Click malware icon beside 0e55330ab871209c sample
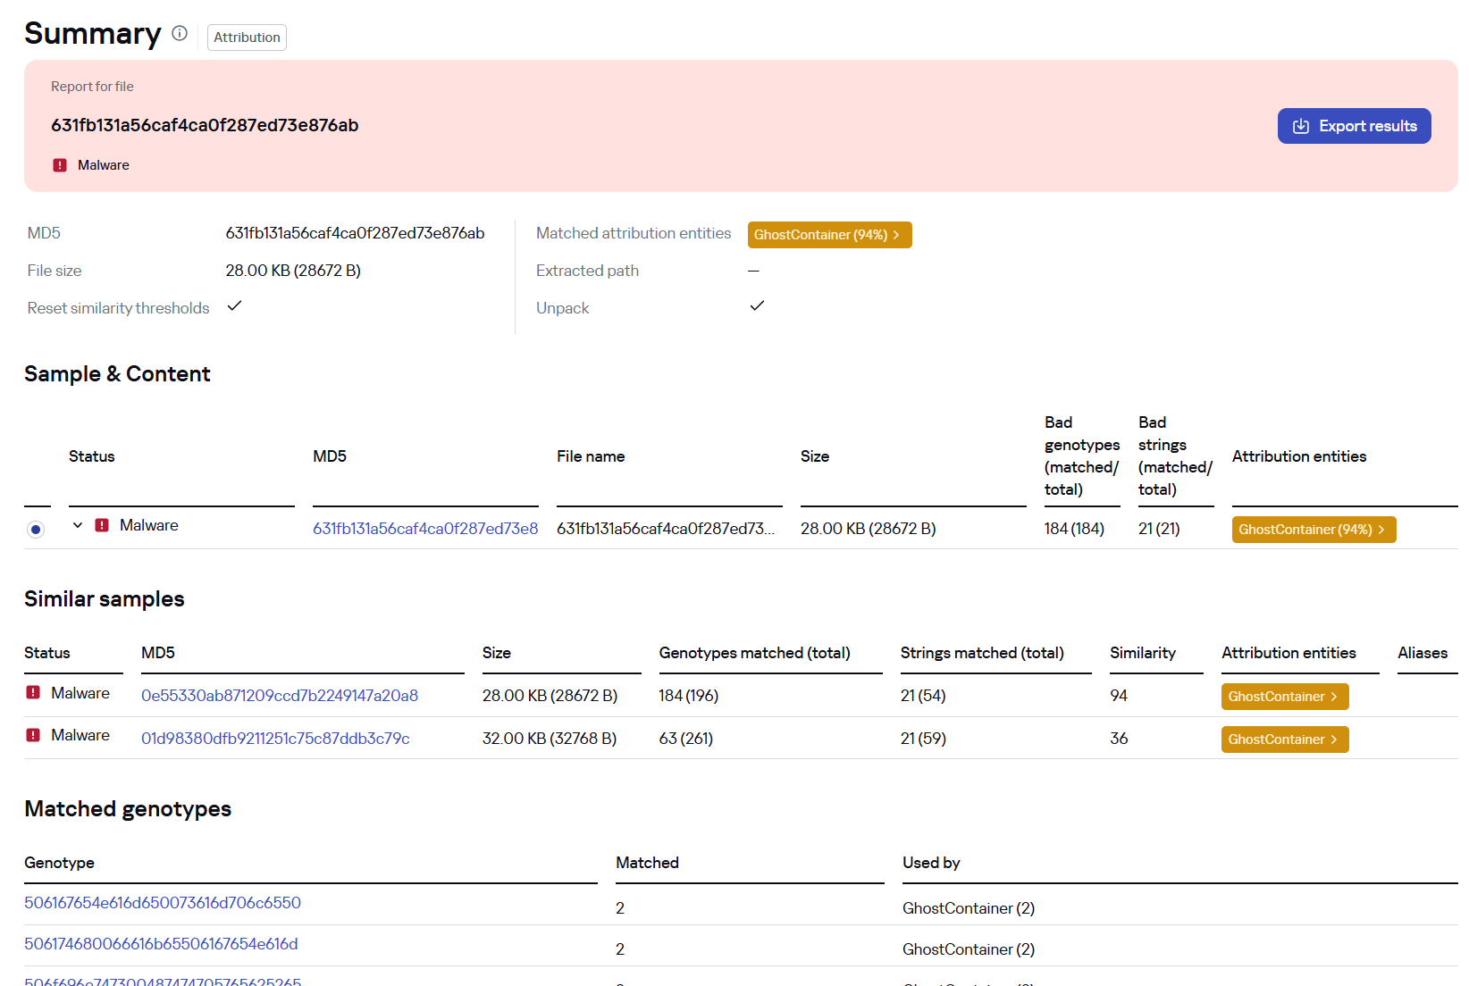Image resolution: width=1469 pixels, height=986 pixels. coord(33,692)
